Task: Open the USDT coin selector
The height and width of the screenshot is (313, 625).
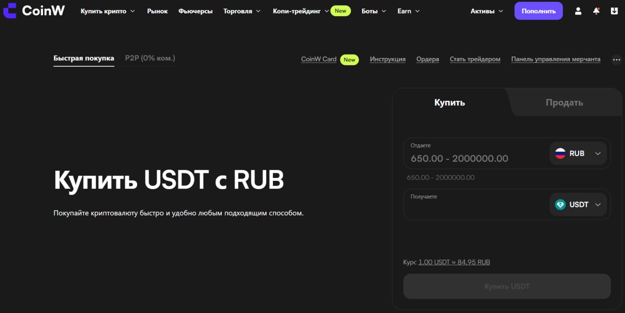Action: coord(578,205)
